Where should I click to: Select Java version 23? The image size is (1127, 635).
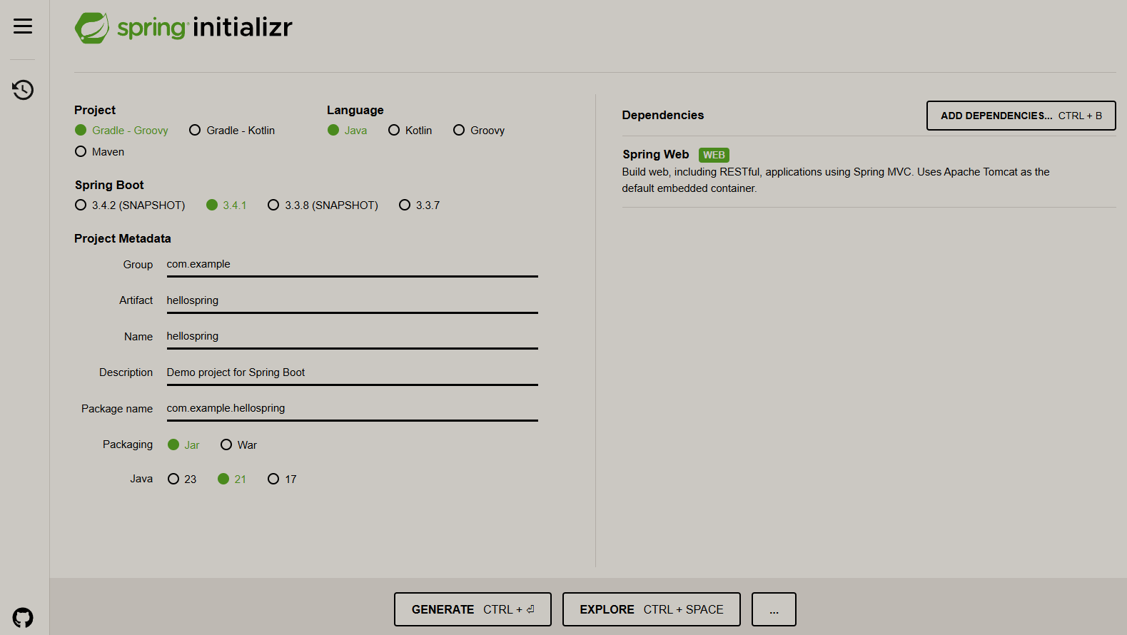pos(182,479)
